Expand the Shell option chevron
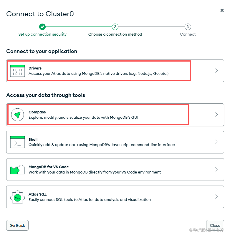Screen dimensions: 230x238 click(x=216, y=142)
